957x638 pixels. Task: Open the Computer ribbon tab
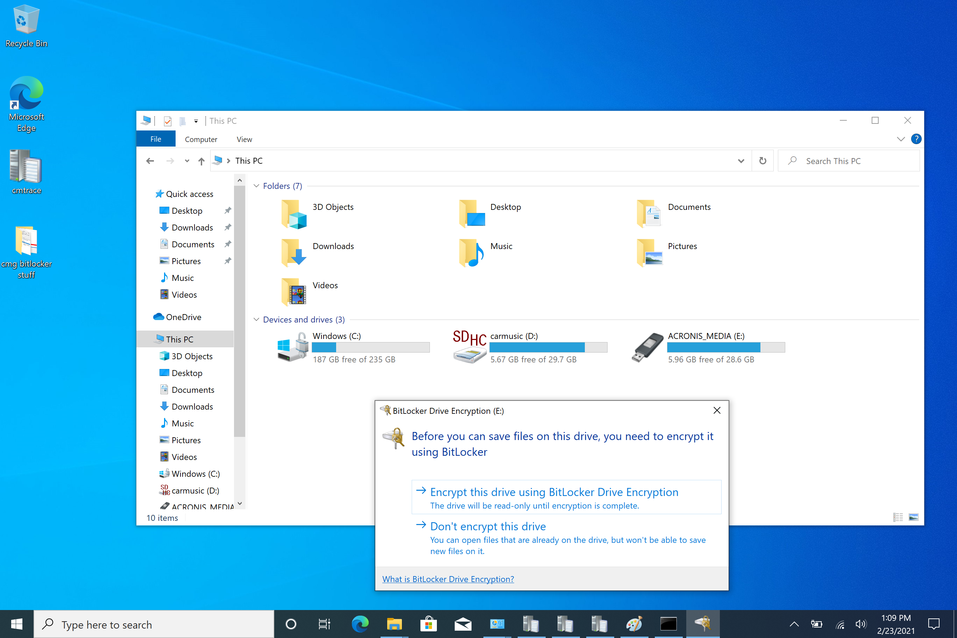201,139
